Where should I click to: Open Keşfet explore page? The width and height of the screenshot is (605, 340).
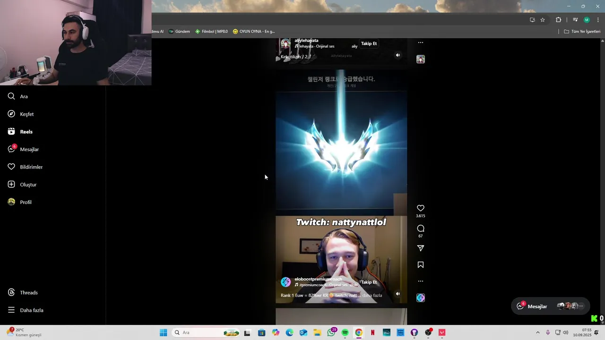coord(21,114)
